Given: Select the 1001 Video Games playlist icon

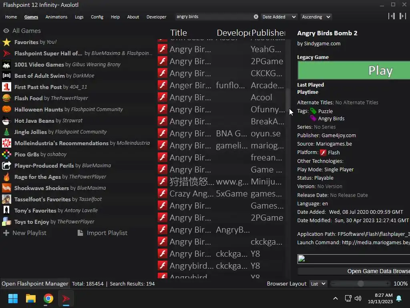Looking at the screenshot, I should [x=6, y=65].
